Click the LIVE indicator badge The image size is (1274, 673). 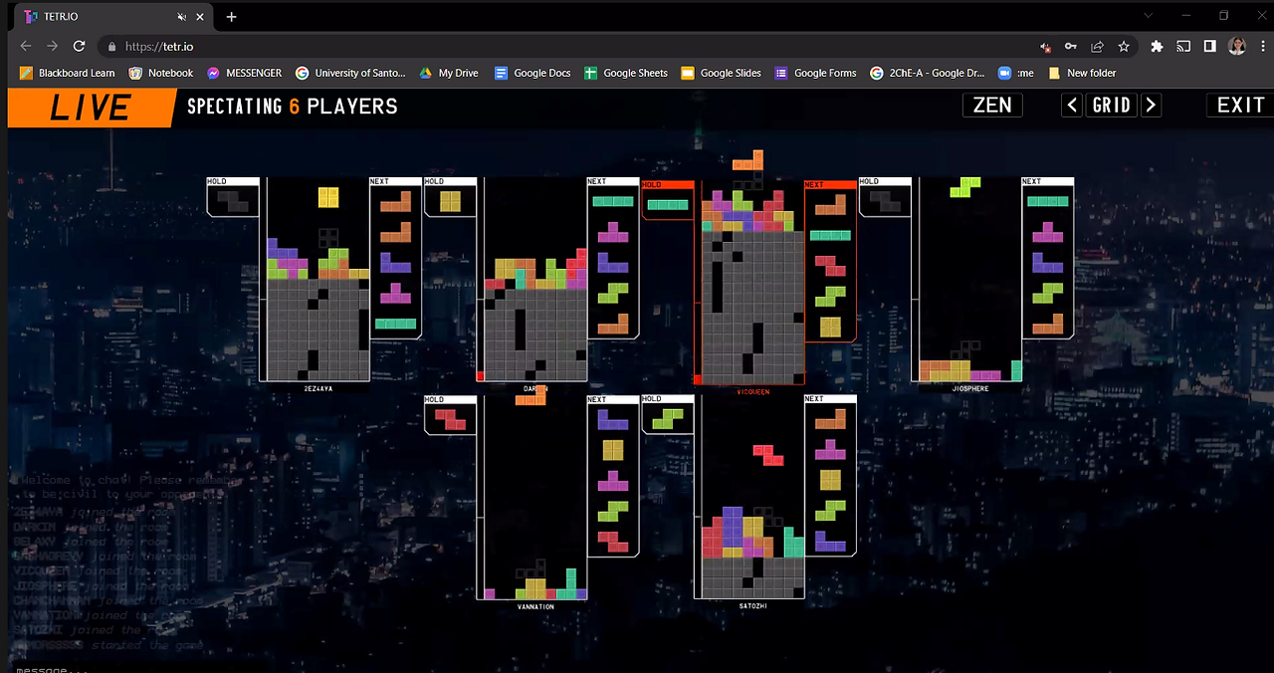91,108
